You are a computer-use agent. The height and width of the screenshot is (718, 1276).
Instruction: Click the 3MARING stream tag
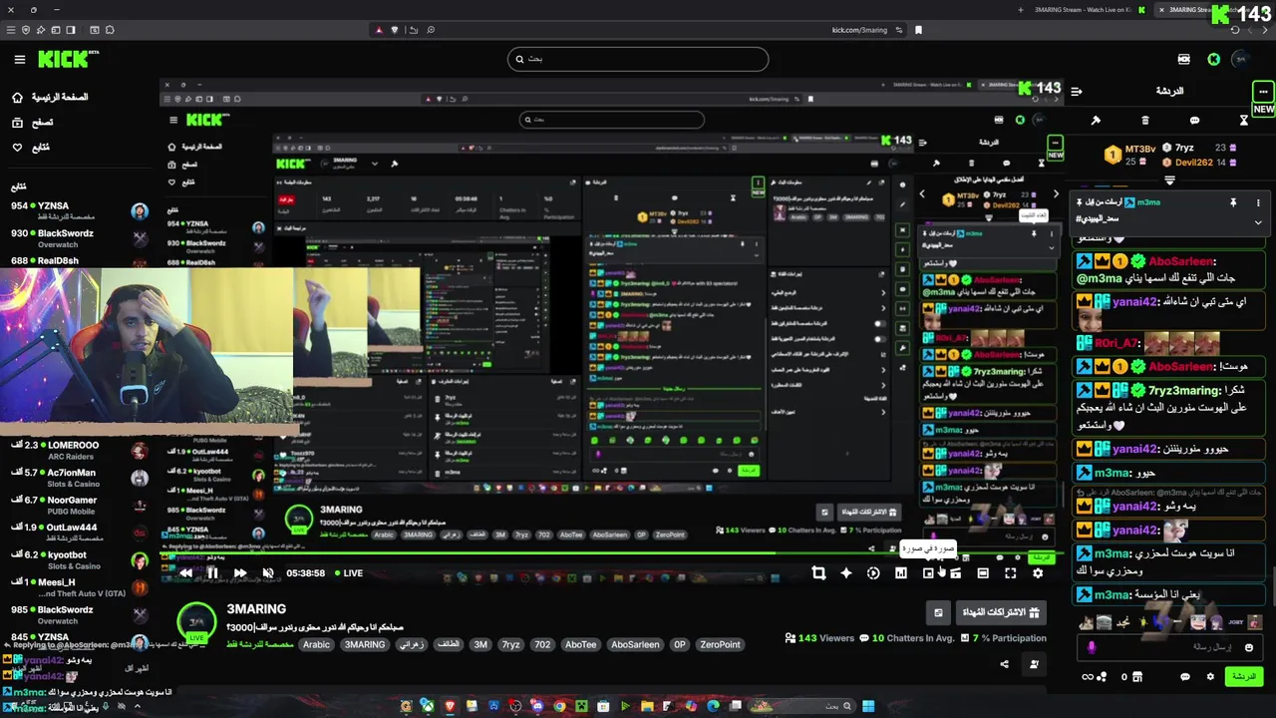365,645
